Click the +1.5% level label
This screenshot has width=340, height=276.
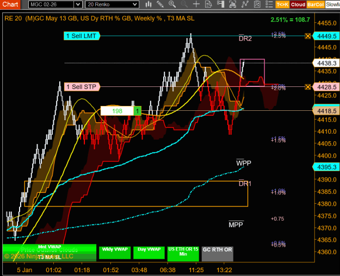pyautogui.click(x=278, y=140)
